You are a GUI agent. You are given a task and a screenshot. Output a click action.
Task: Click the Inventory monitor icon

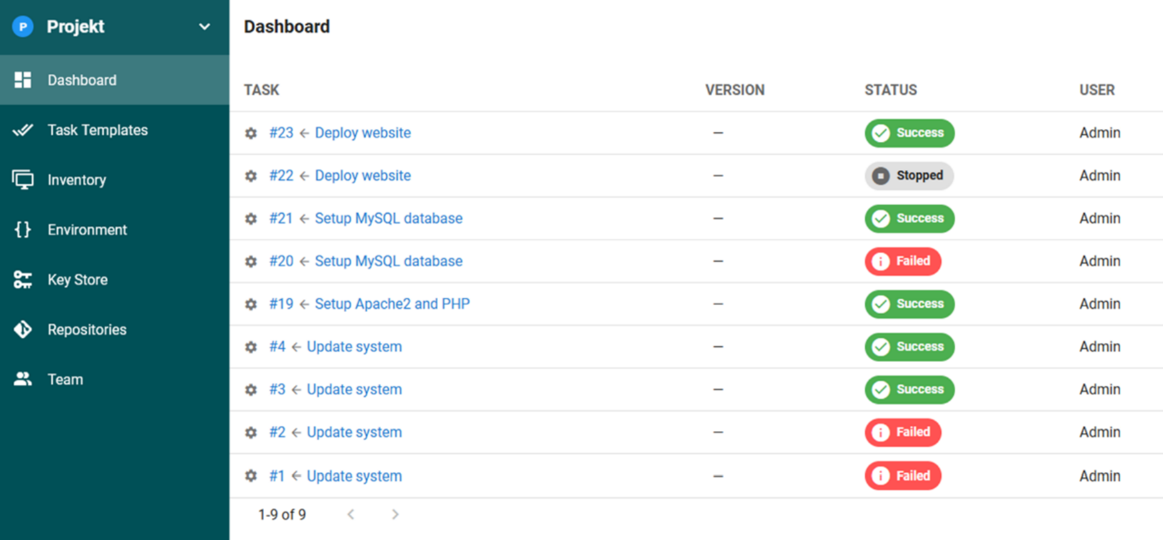(23, 179)
